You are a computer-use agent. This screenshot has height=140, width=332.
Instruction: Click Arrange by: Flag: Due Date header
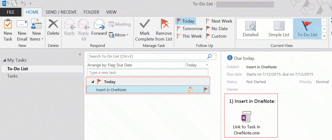point(110,65)
